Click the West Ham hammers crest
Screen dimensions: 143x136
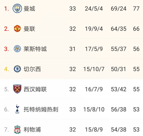point(17,89)
